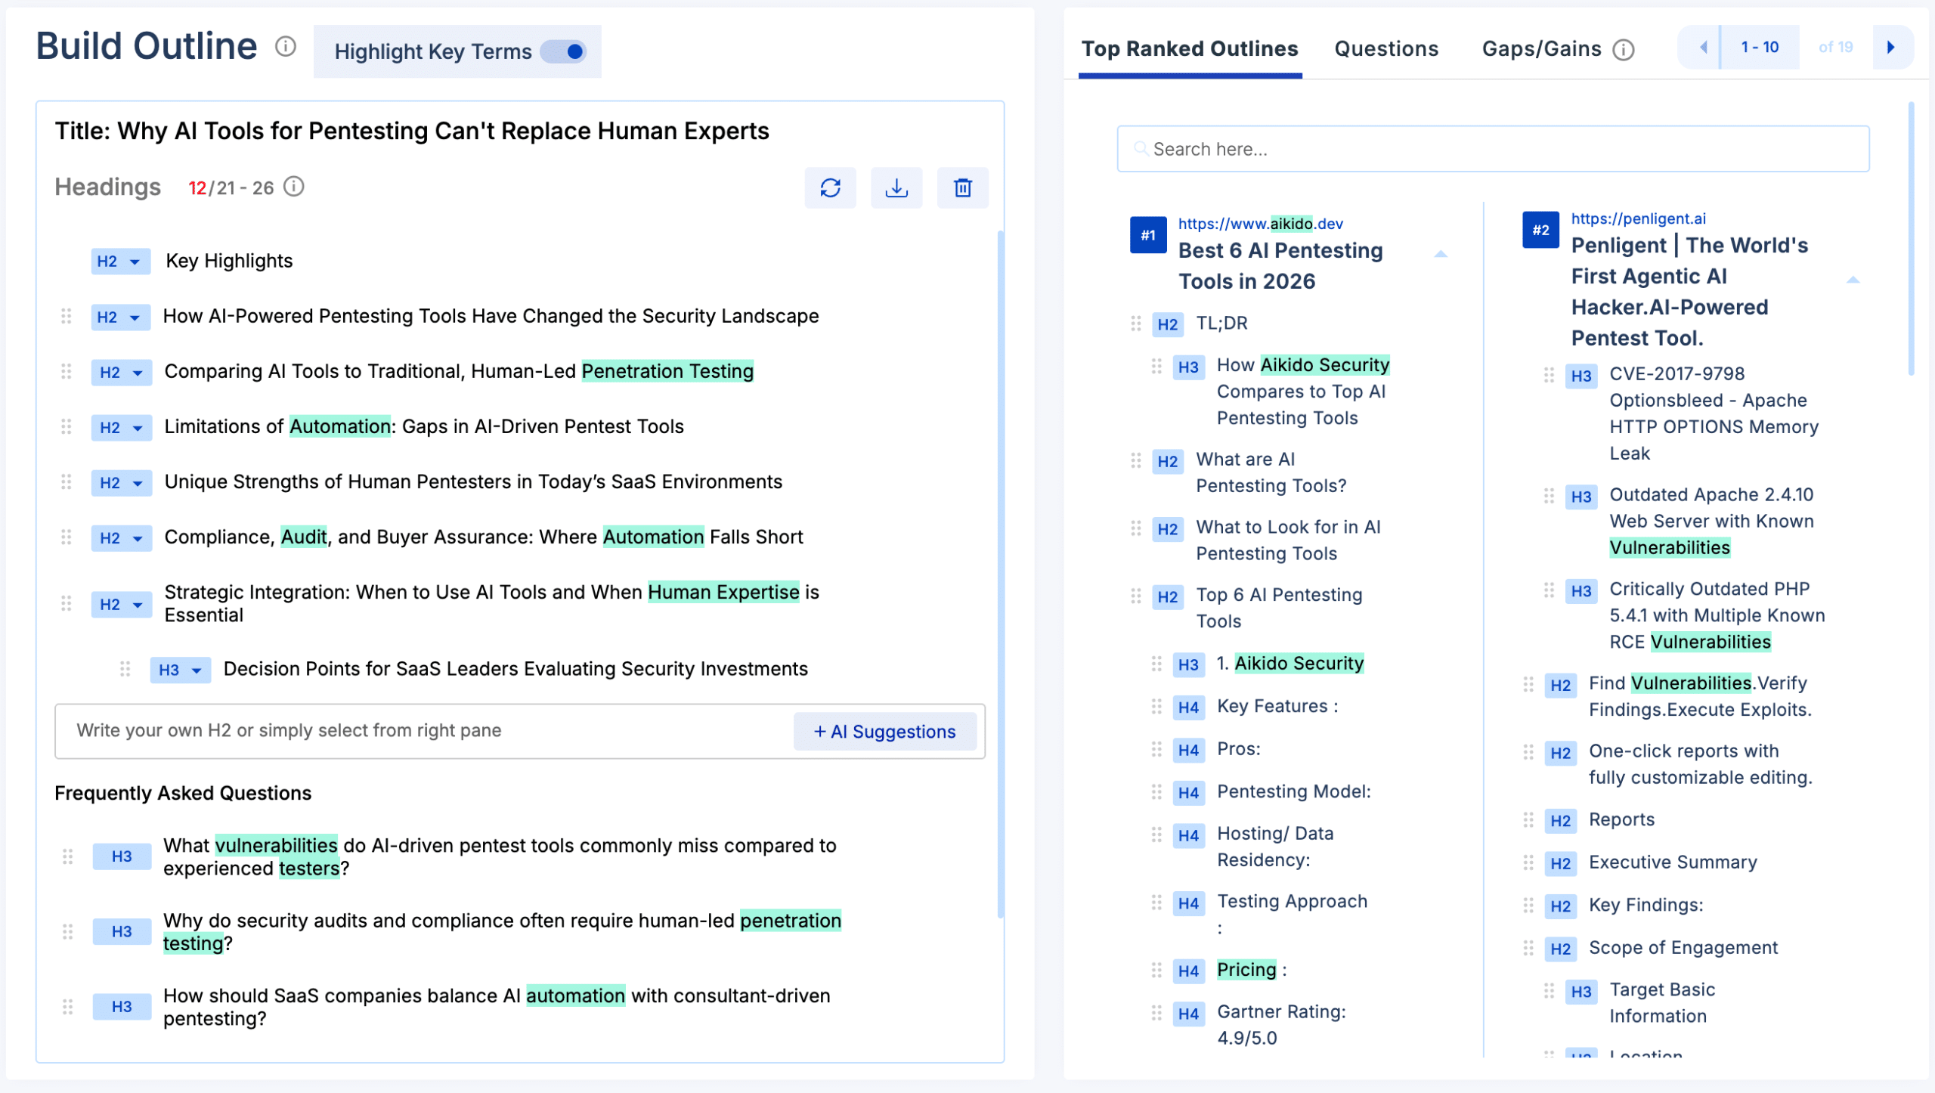Click the Gaps/Gains info icon
The width and height of the screenshot is (1935, 1093).
1624,50
